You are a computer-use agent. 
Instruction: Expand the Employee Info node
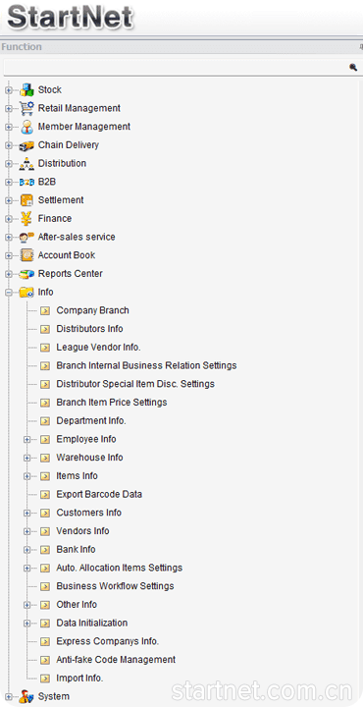(27, 440)
